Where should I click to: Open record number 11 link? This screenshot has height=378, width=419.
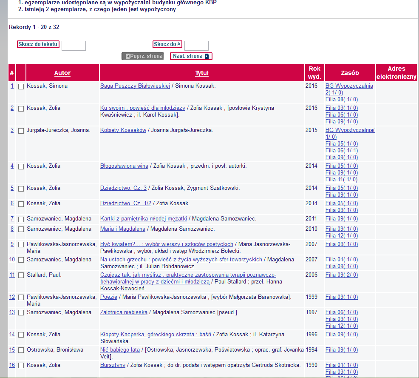(x=12, y=275)
